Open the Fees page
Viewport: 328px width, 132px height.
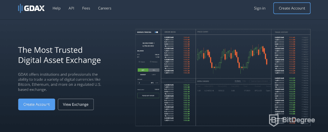pyautogui.click(x=86, y=8)
